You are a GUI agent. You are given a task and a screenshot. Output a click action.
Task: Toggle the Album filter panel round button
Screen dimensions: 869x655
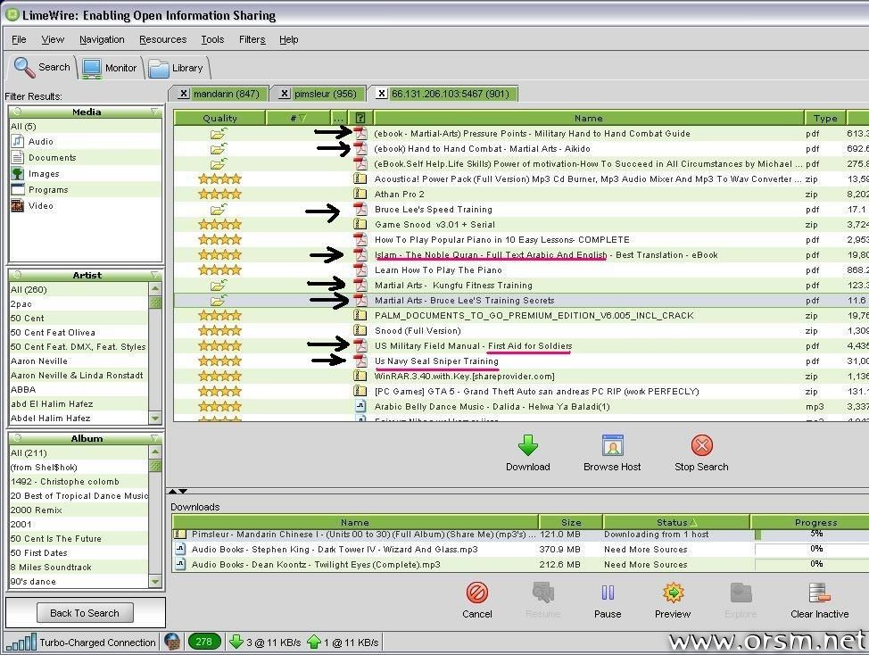17,438
